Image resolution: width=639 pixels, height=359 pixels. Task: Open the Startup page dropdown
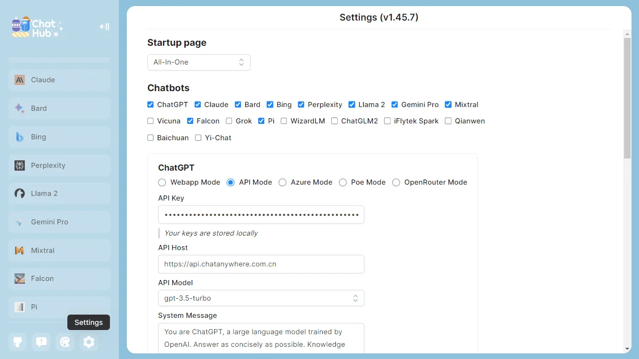point(199,62)
